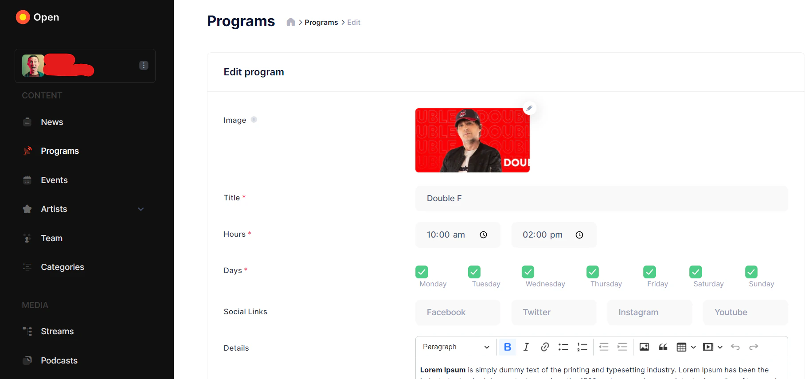Image resolution: width=805 pixels, height=379 pixels.
Task: Toggle bold formatting in the editor toolbar
Action: click(508, 347)
